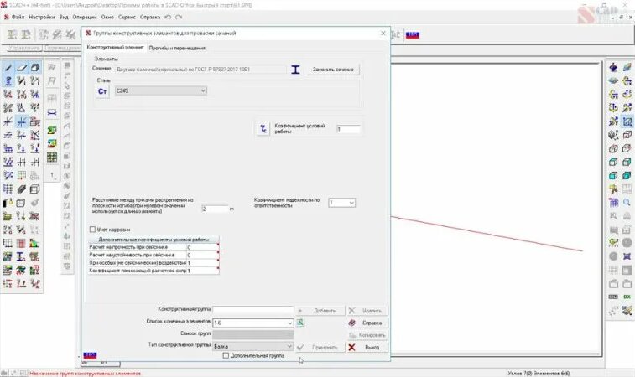The image size is (635, 377).
Task: Click the flag icon in the top toolbar
Action: tap(412, 35)
